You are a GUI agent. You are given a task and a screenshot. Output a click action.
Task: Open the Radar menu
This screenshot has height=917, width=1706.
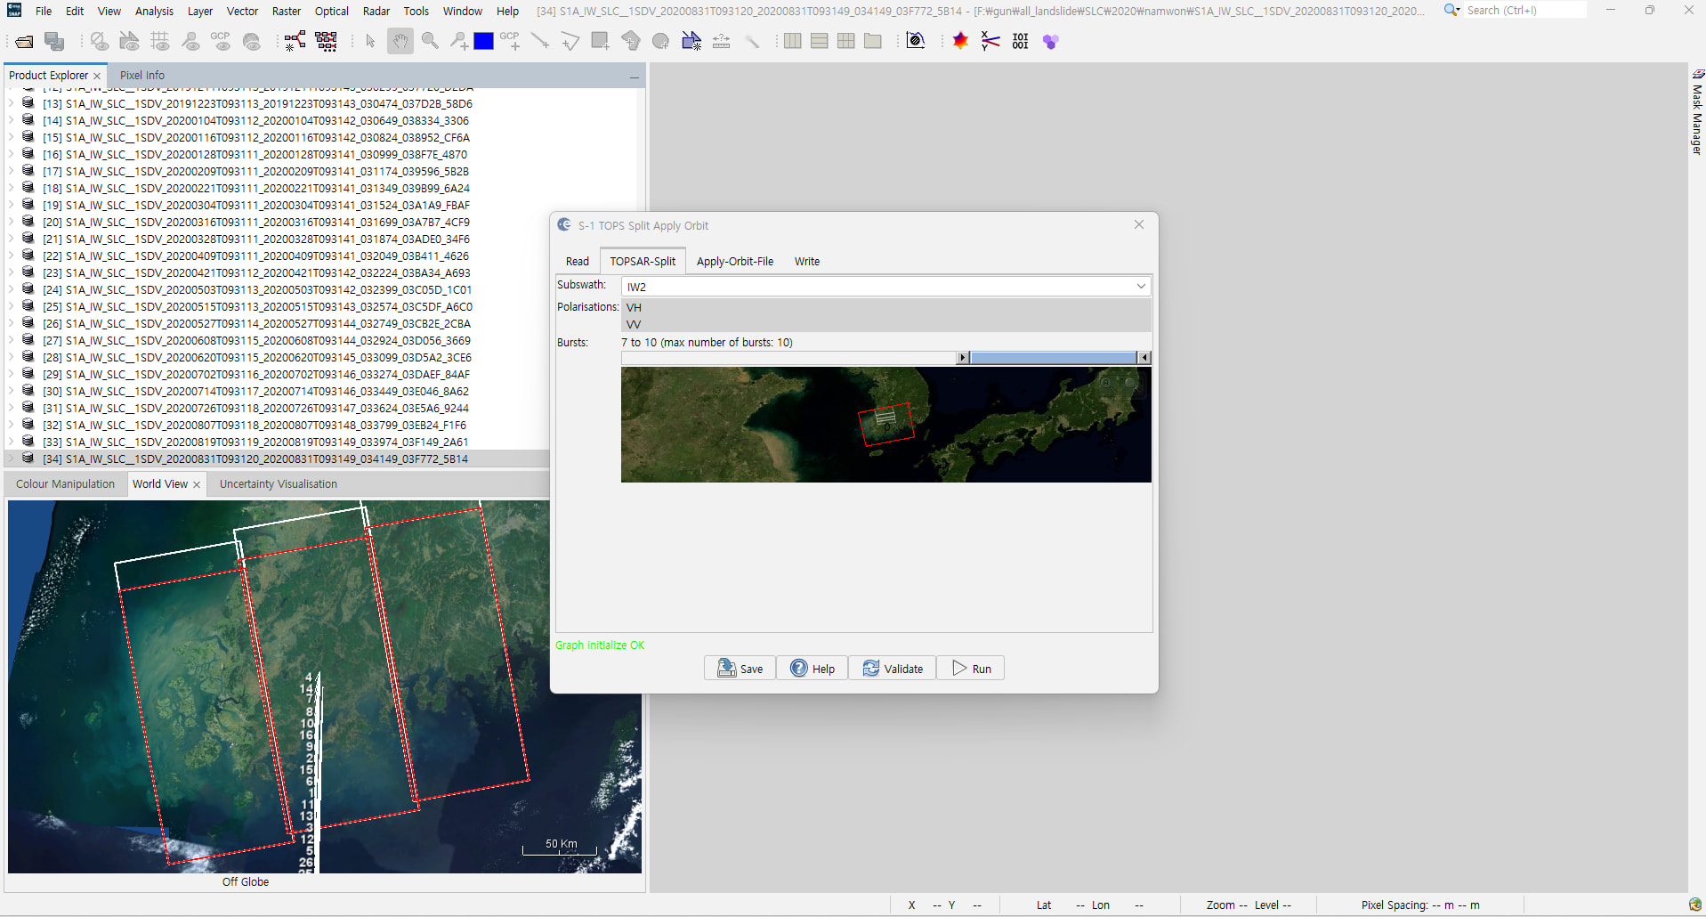pyautogui.click(x=376, y=11)
